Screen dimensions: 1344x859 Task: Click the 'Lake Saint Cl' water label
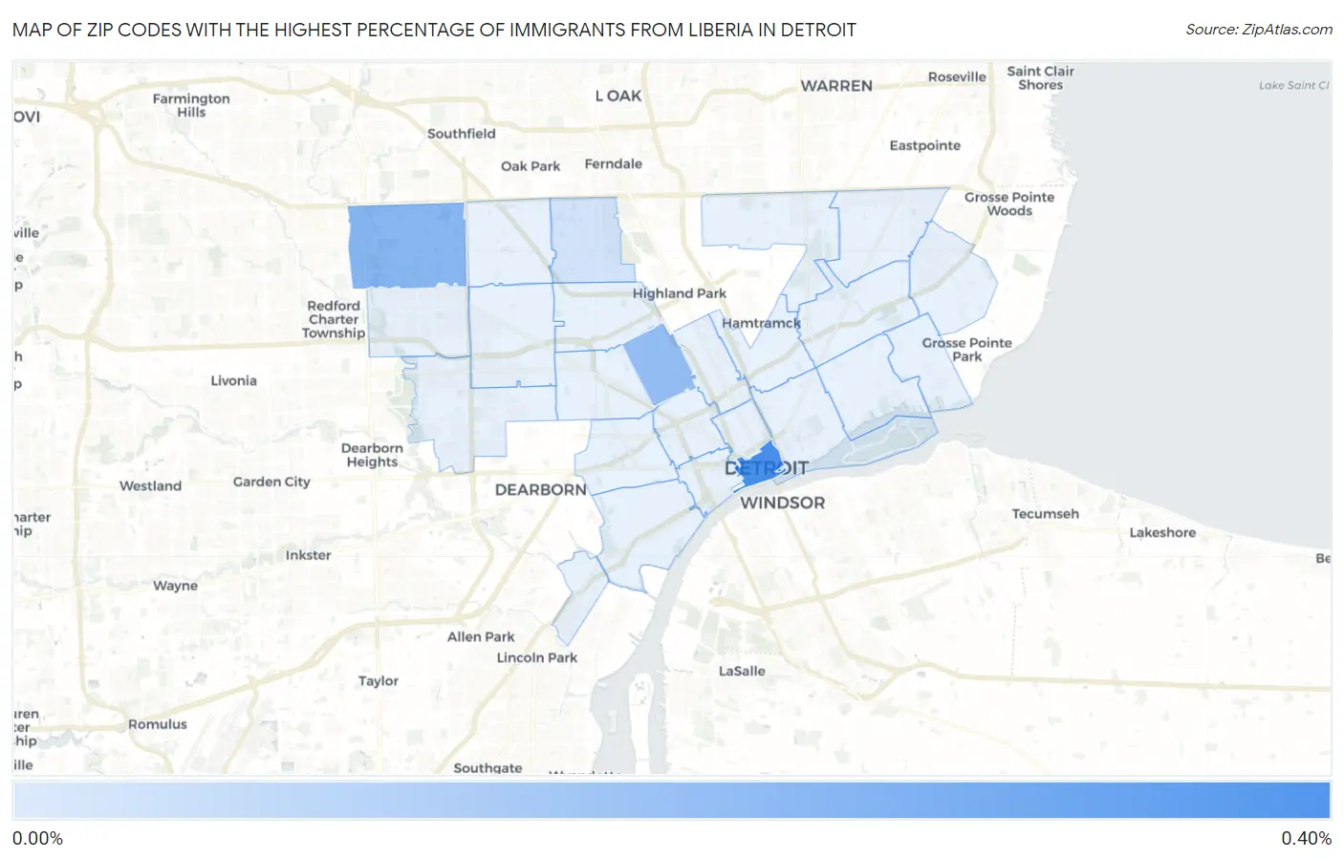point(1293,85)
